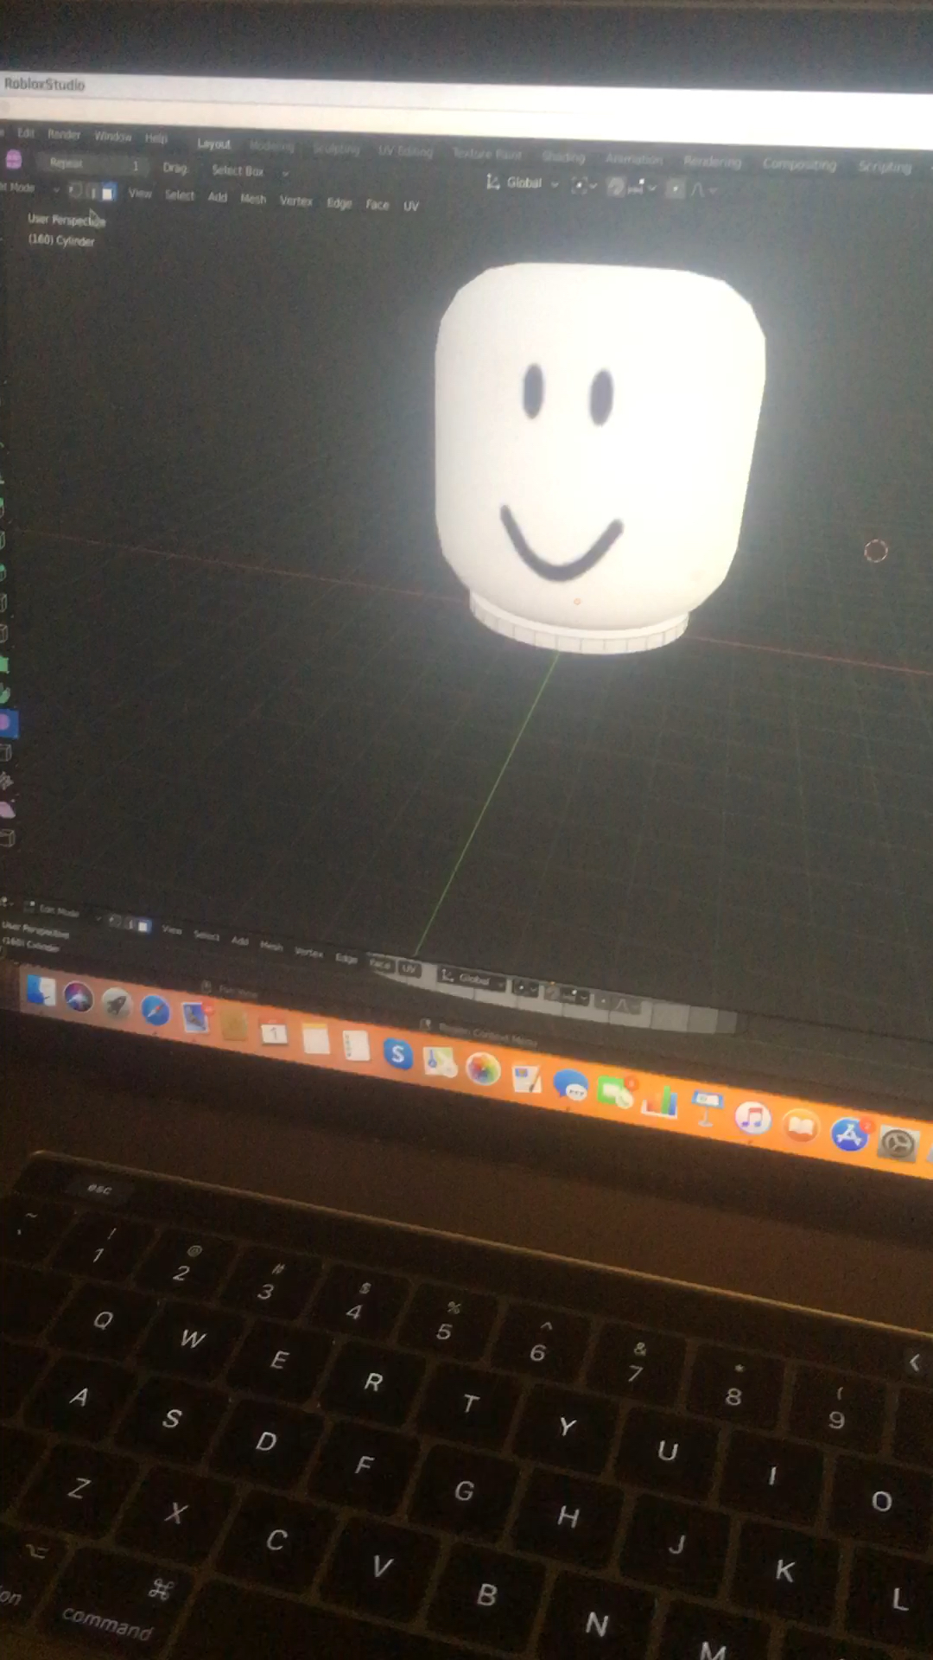Switch to the Rendering workspace tab
Image resolution: width=933 pixels, height=1660 pixels.
(713, 162)
